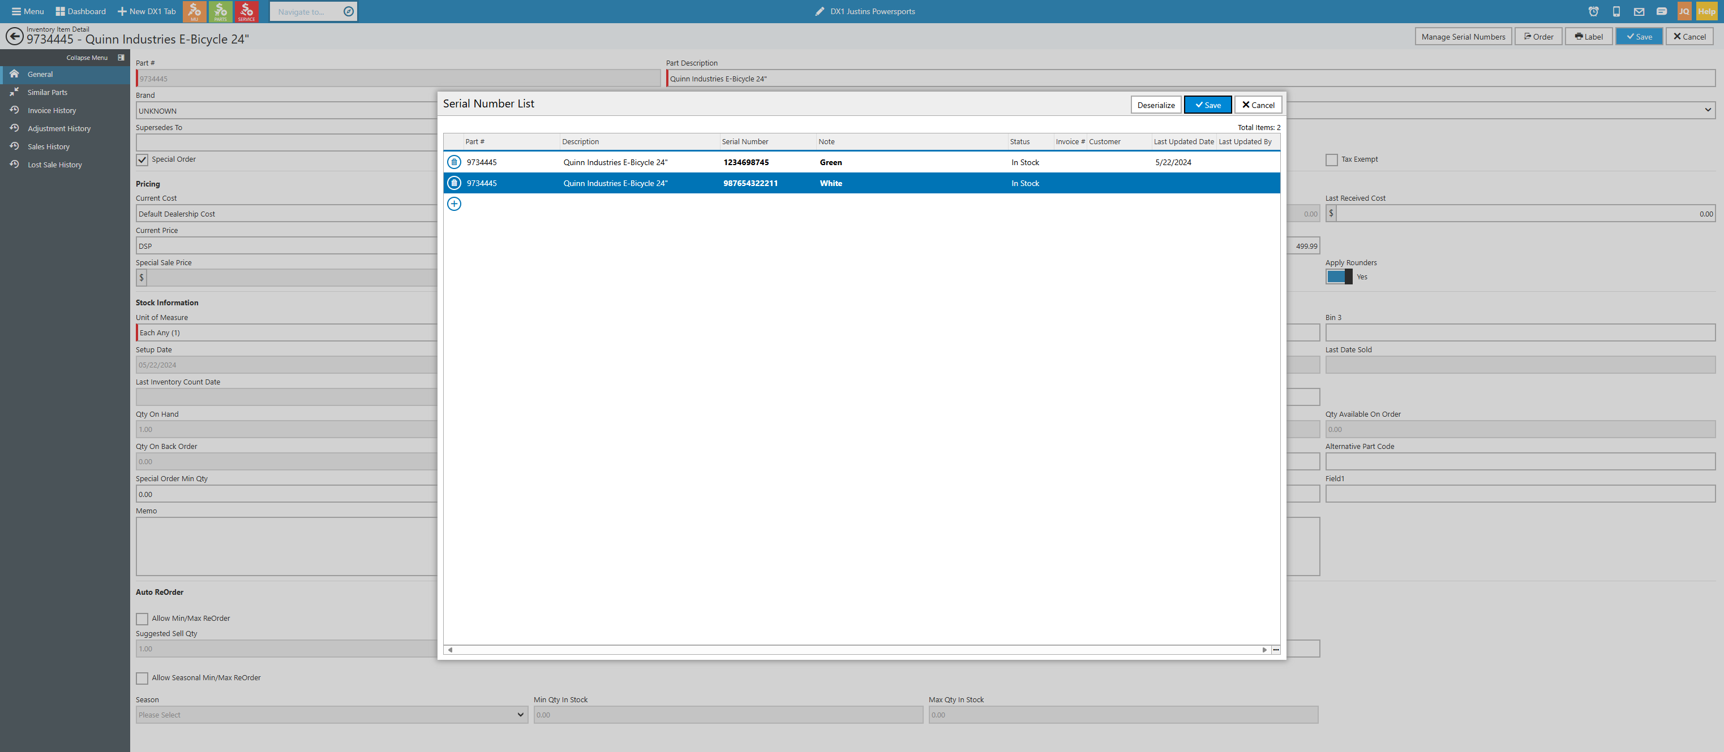Click the orange MU quick sale icon
1724x752 pixels.
coord(194,11)
